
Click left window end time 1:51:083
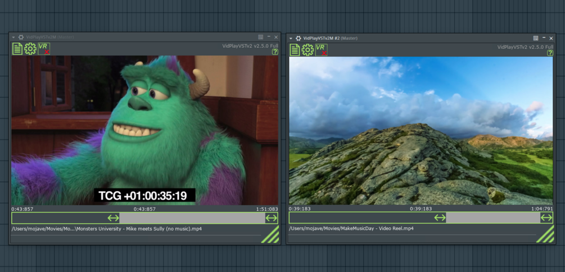267,209
